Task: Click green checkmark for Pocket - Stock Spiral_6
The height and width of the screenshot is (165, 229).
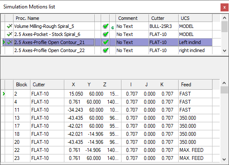Action: point(105,34)
